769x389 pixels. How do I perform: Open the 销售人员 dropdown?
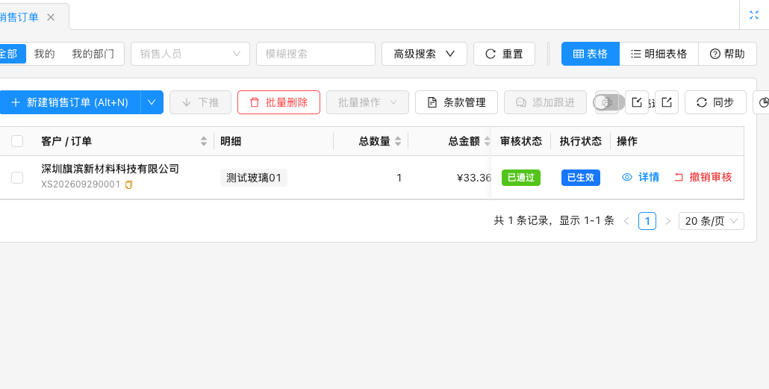point(190,54)
